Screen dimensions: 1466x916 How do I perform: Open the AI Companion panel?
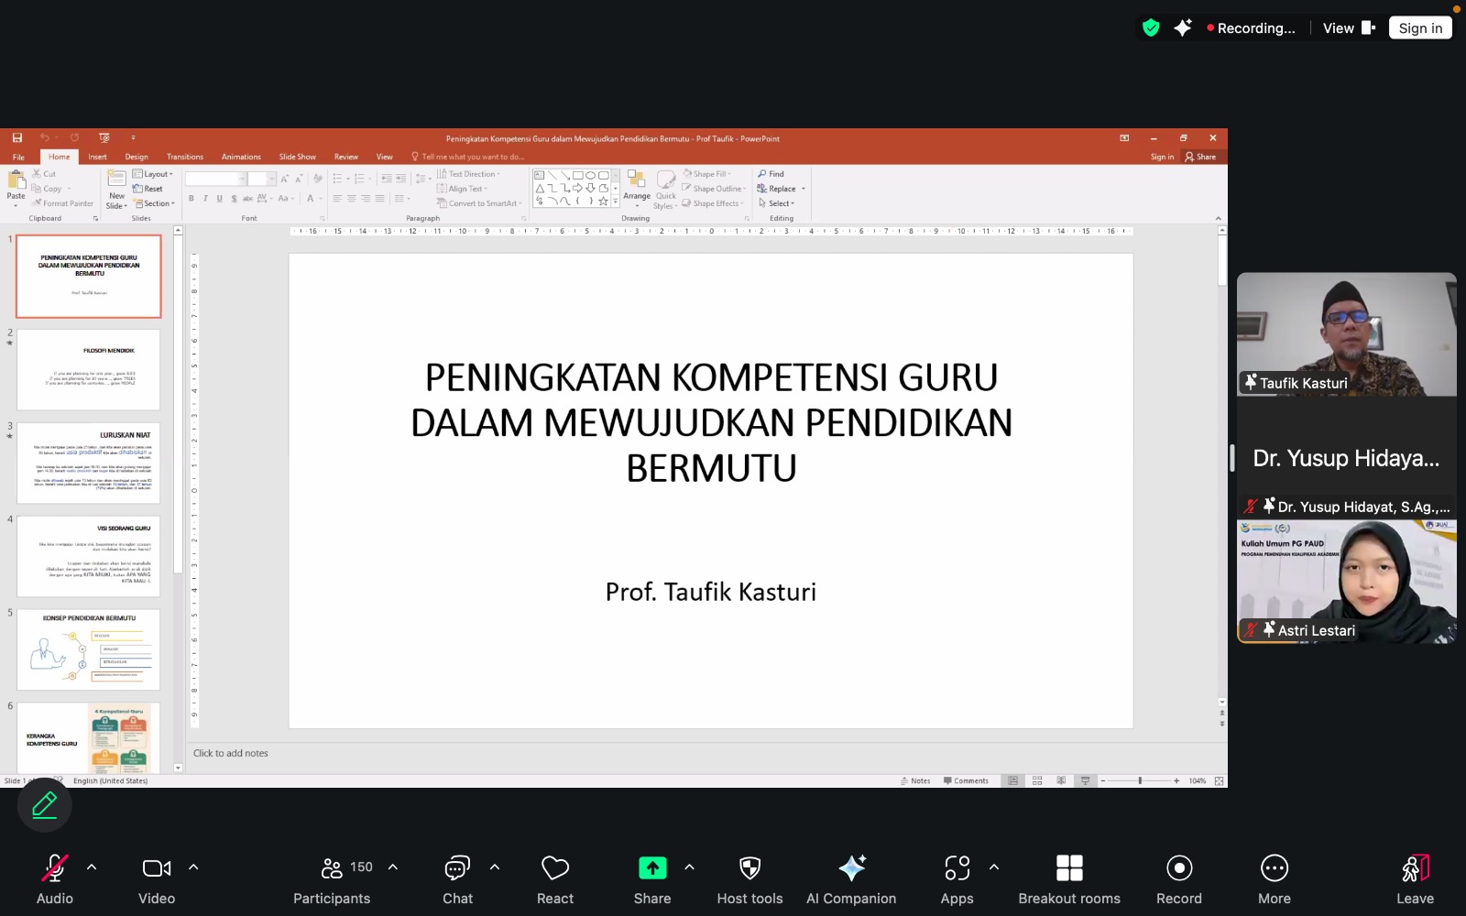tap(851, 879)
